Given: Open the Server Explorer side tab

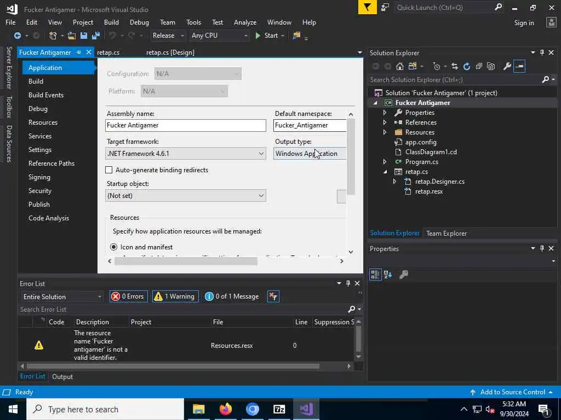Looking at the screenshot, I should point(9,67).
